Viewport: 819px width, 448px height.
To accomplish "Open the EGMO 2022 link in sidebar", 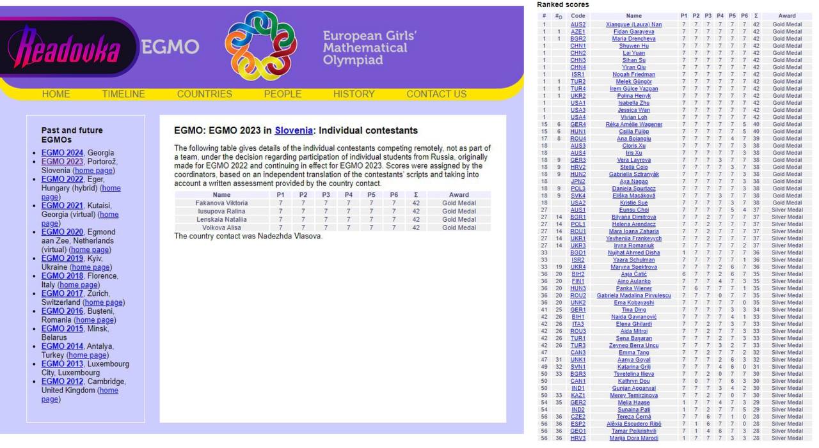I will click(62, 180).
